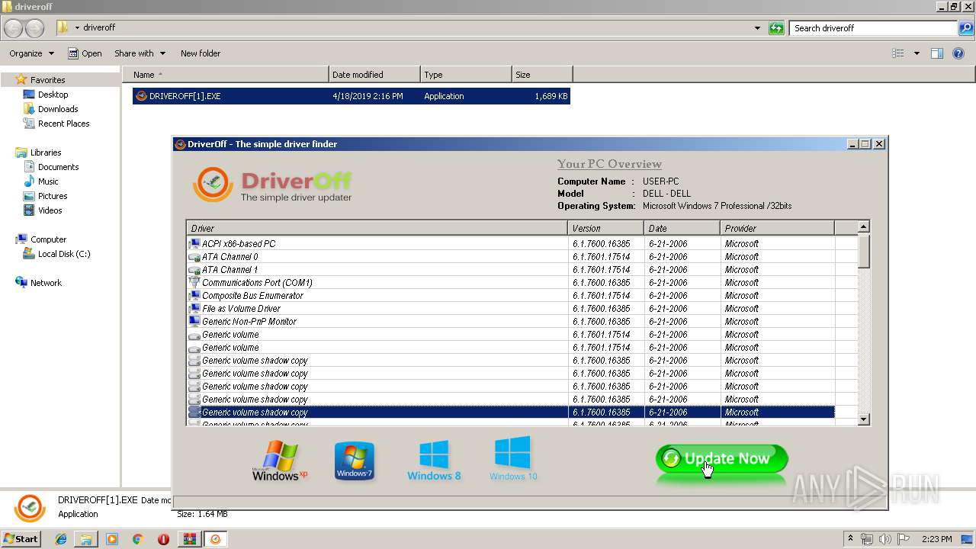Open Documents library

[x=58, y=167]
